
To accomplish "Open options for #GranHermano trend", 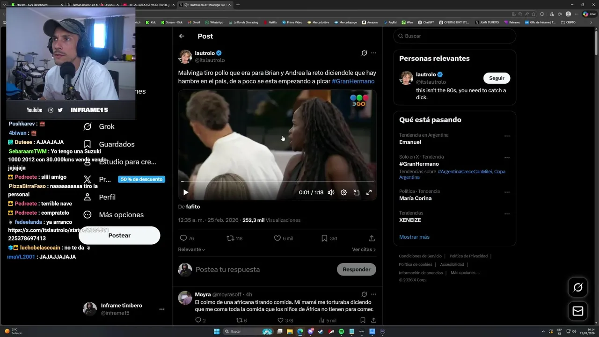I will (x=507, y=158).
